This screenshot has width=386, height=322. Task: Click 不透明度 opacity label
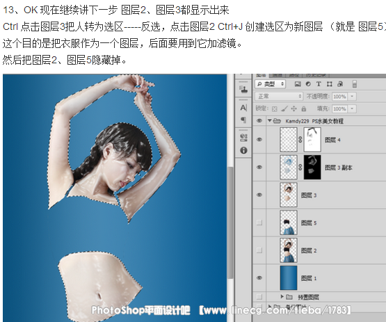coord(318,96)
